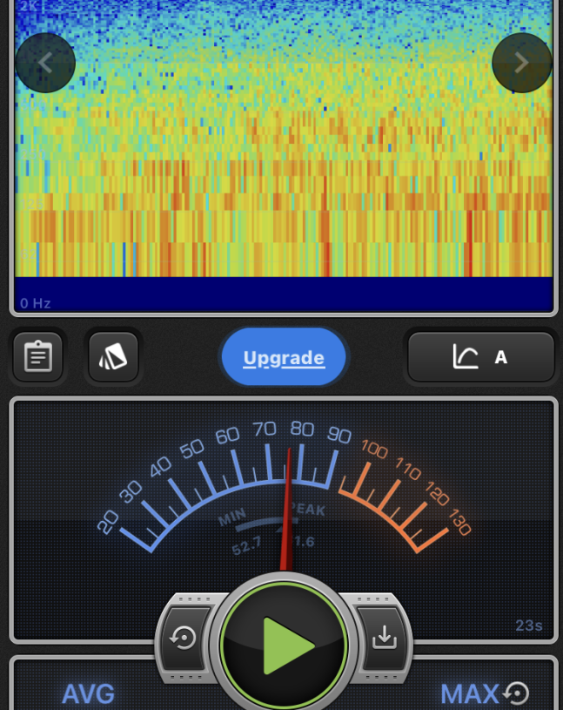The image size is (563, 710).
Task: Tap the MAX label
Action: tap(469, 694)
